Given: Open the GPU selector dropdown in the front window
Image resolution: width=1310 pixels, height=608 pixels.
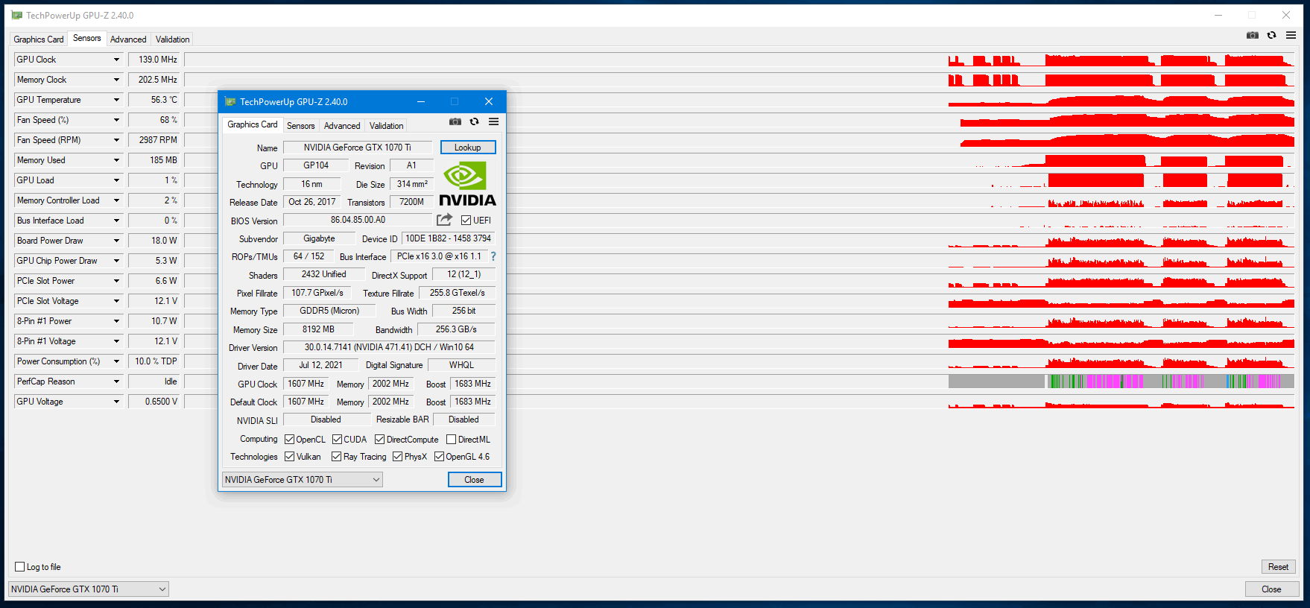Looking at the screenshot, I should pos(303,479).
